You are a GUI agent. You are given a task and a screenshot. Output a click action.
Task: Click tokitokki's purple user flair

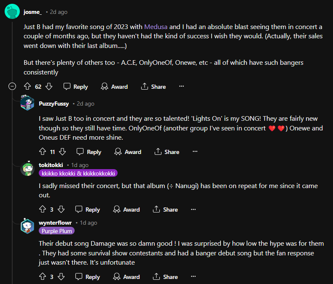coord(78,173)
